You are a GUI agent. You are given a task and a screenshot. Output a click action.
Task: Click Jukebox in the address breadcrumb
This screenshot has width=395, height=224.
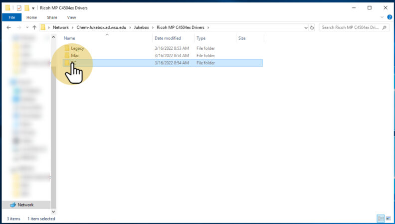(x=141, y=27)
